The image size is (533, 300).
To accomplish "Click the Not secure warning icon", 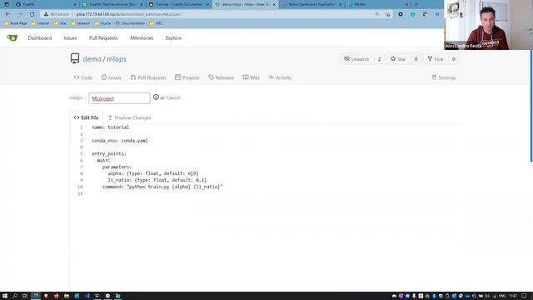I will click(46, 14).
